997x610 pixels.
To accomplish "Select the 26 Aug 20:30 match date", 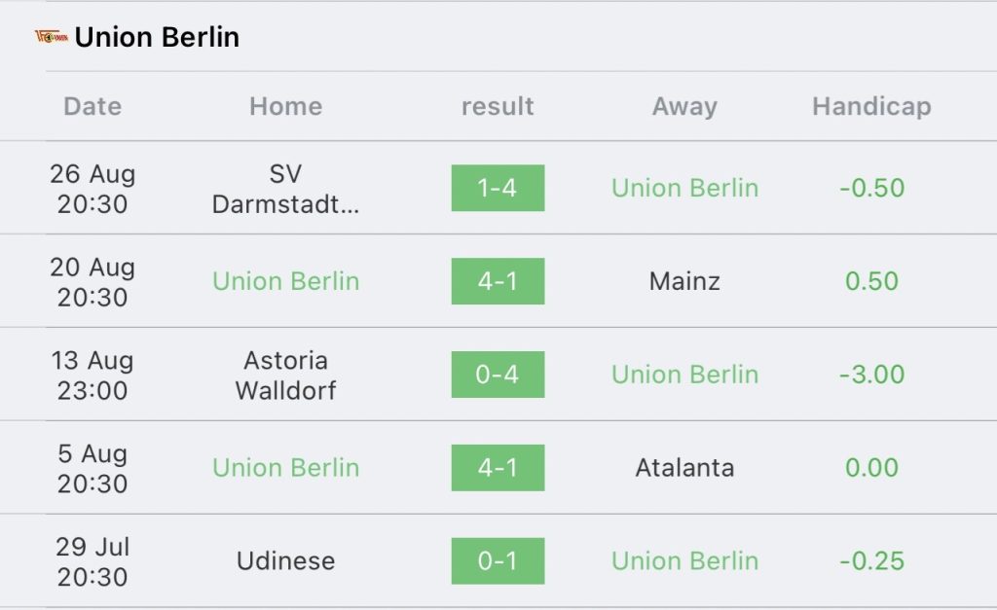I will coord(92,189).
